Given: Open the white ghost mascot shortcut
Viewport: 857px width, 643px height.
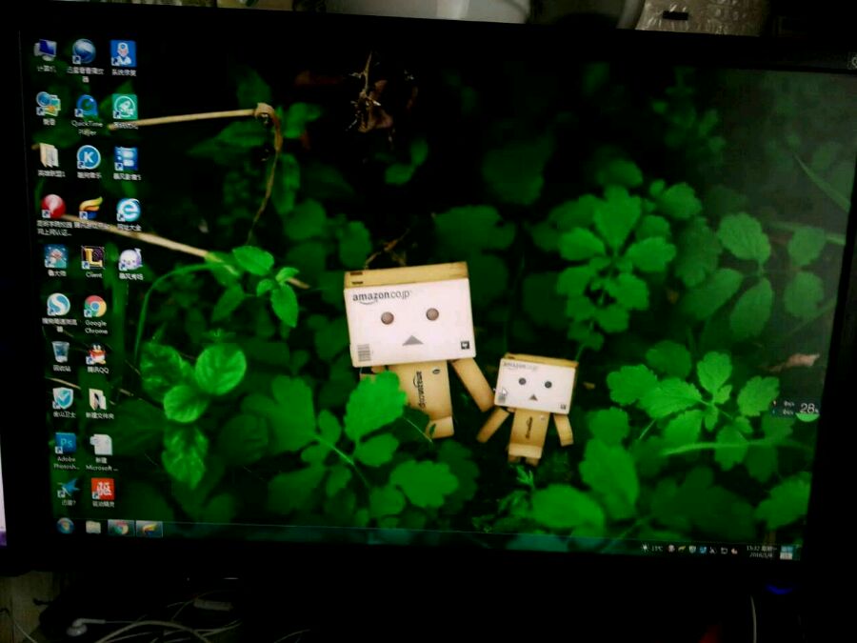Looking at the screenshot, I should coord(130,264).
